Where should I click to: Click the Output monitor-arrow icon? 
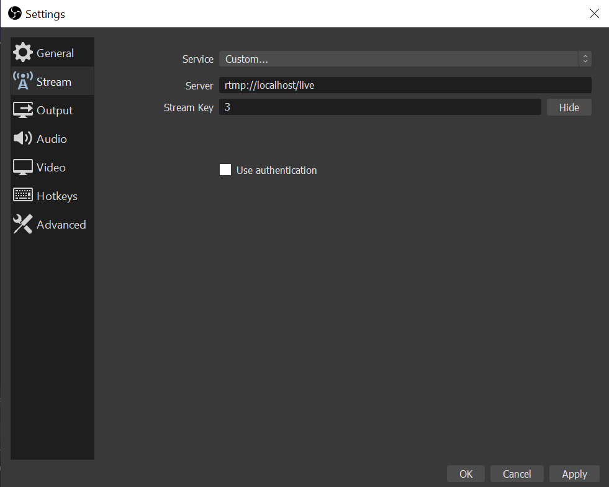pyautogui.click(x=23, y=110)
